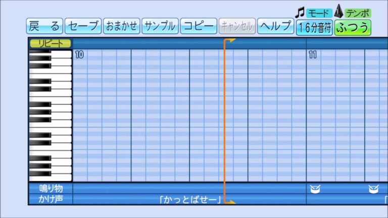Click the 鳴り物 track label
The height and width of the screenshot is (218, 388).
(51, 189)
